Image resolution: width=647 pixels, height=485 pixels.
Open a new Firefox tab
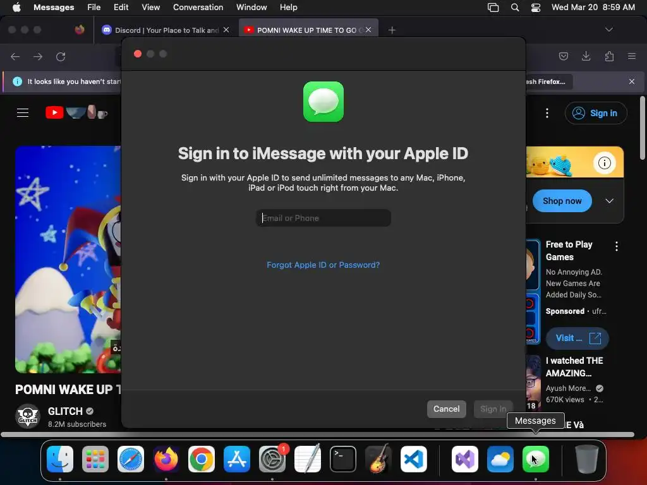[x=392, y=30]
